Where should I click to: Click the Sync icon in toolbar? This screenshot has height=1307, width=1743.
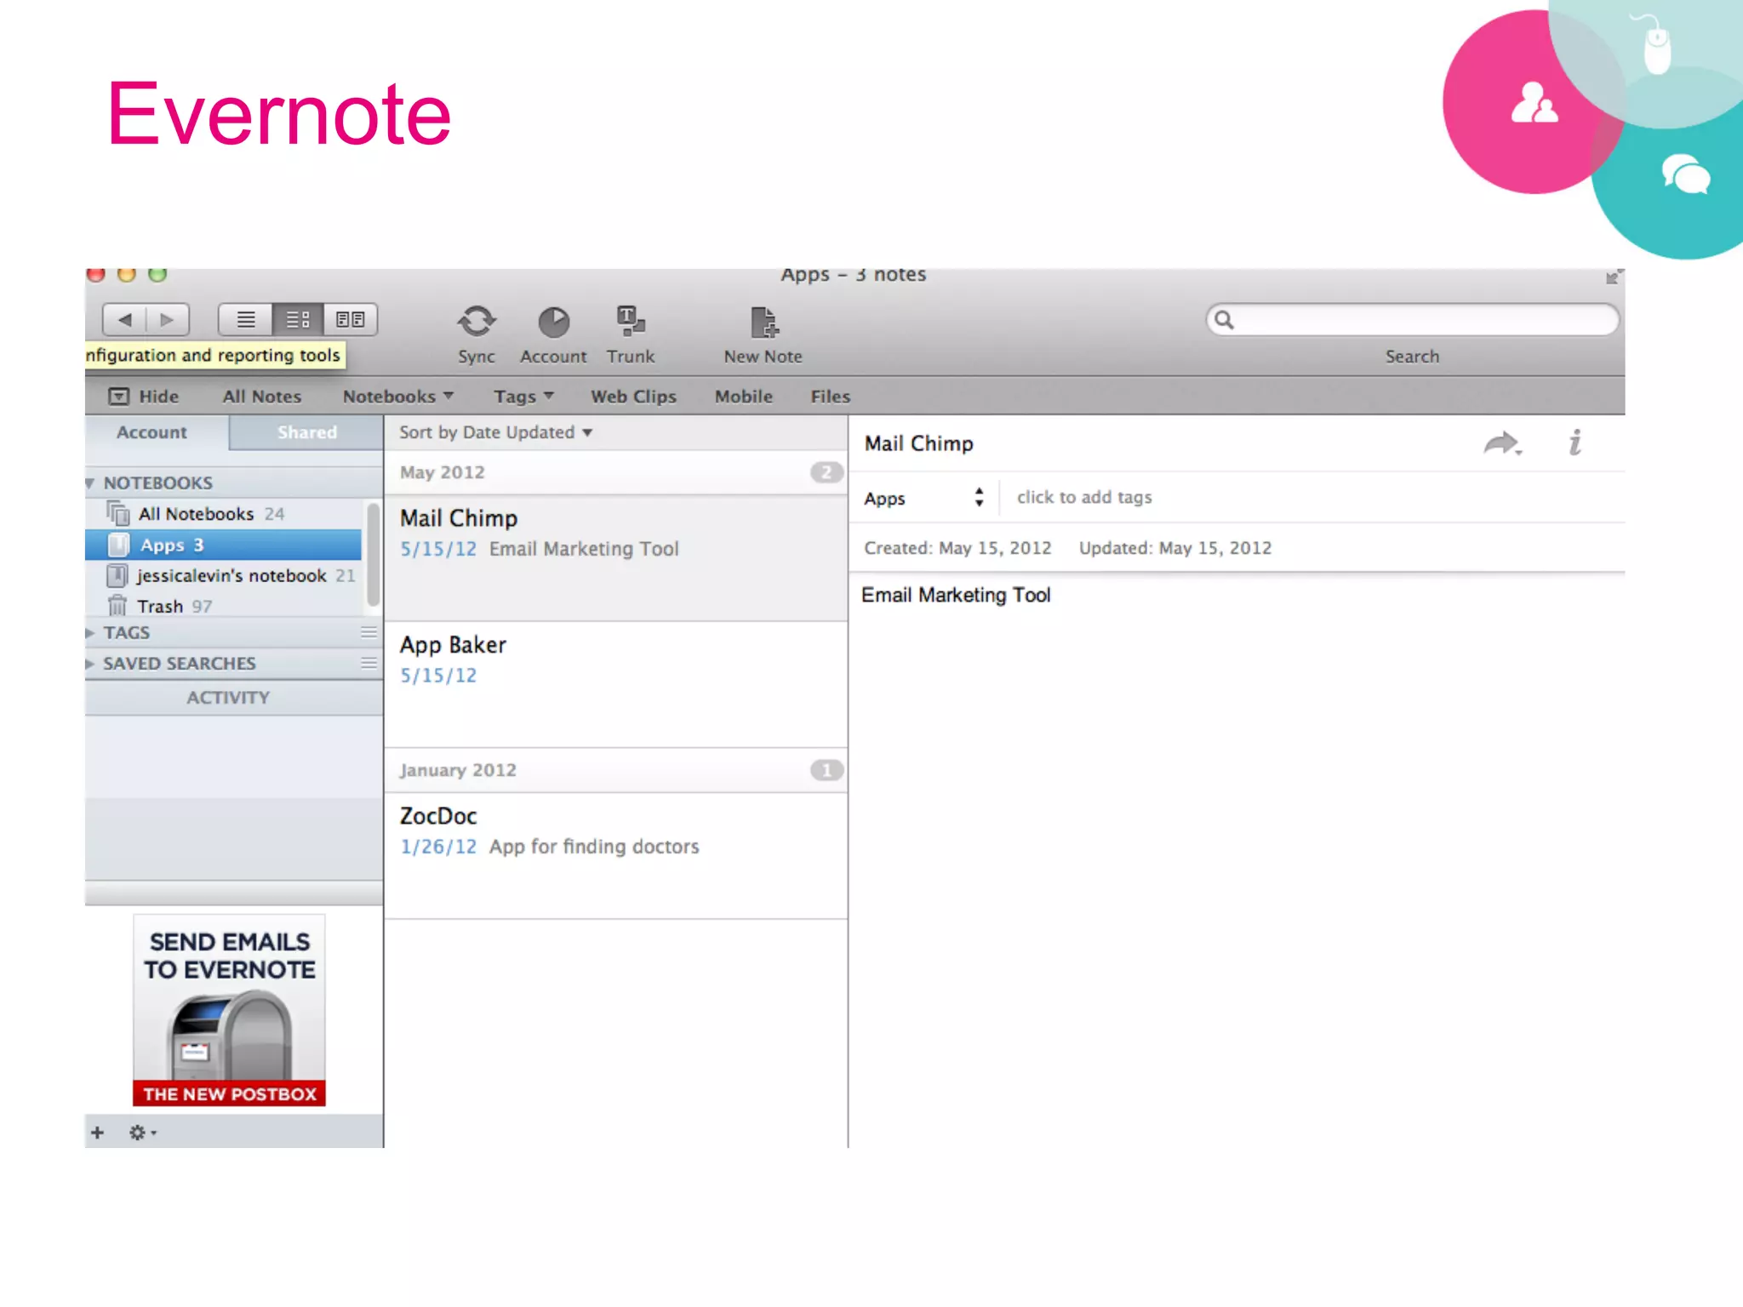[476, 322]
